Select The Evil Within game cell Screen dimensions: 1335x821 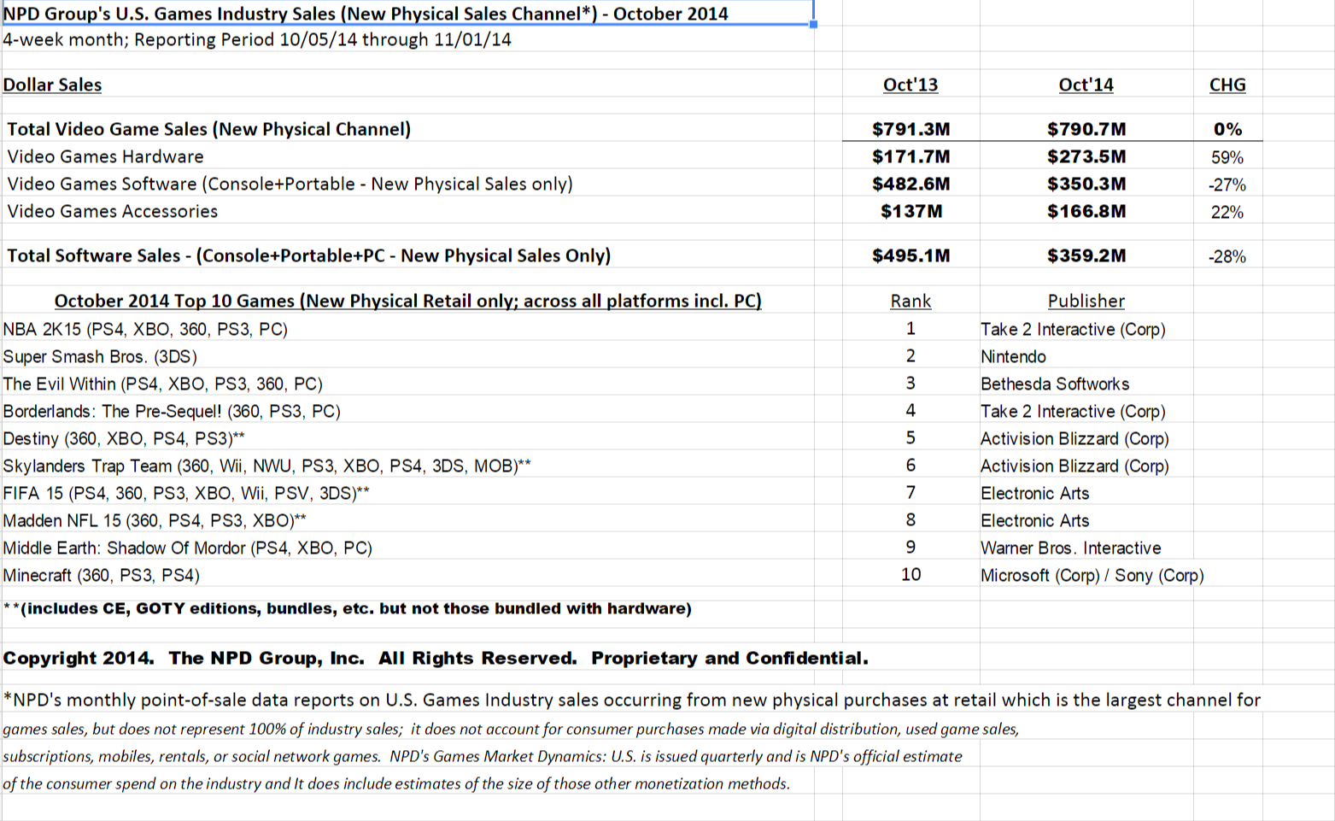coord(162,384)
